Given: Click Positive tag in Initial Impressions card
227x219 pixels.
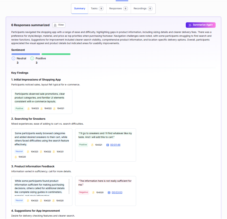Looking at the screenshot, I should click(20, 109).
